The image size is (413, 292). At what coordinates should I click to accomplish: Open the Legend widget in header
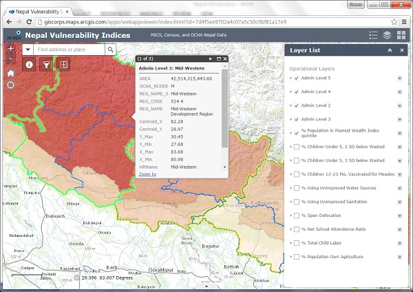click(374, 34)
